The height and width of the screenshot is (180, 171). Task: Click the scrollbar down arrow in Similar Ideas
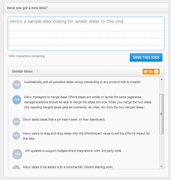point(162,167)
